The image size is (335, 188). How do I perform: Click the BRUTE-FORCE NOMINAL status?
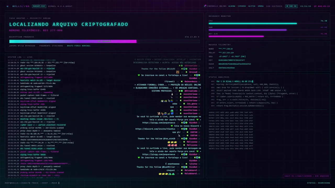(x=79, y=46)
